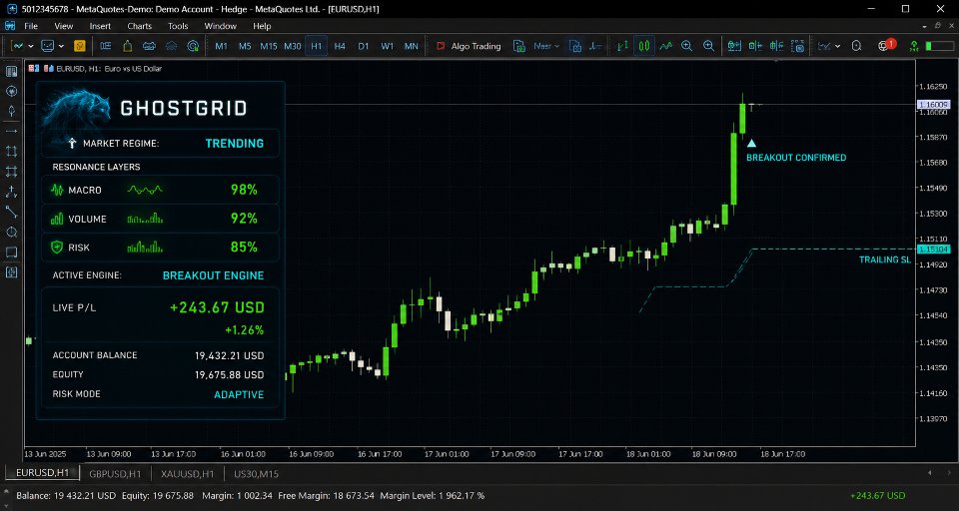Open the Help menu
This screenshot has width=959, height=511.
pyautogui.click(x=262, y=26)
